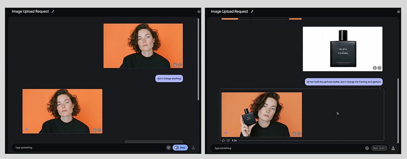This screenshot has width=407, height=159.
Task: Download the generated woman image in left window
Action: tap(95, 130)
